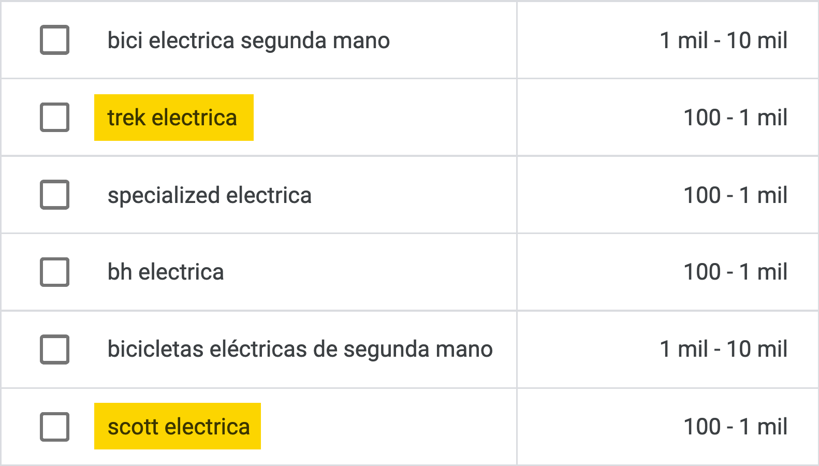Click the highlighted keyword 'scott electrica'

click(x=178, y=427)
